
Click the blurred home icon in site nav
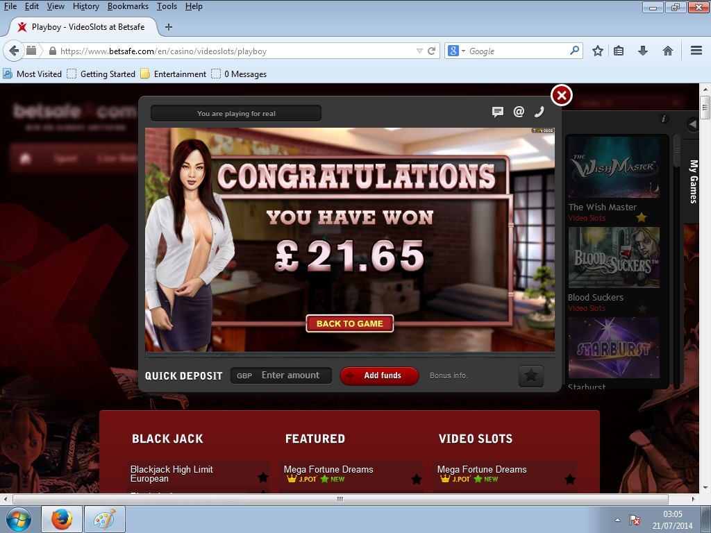pyautogui.click(x=26, y=158)
